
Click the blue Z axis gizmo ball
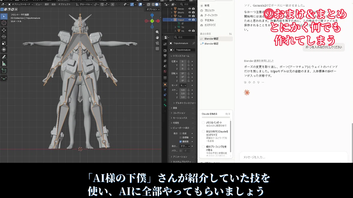[x=152, y=15]
